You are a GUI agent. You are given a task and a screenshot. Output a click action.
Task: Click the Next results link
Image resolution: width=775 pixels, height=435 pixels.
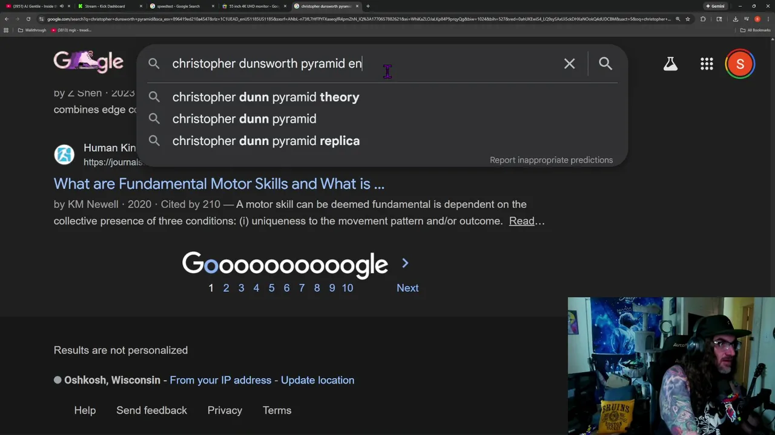[407, 288]
